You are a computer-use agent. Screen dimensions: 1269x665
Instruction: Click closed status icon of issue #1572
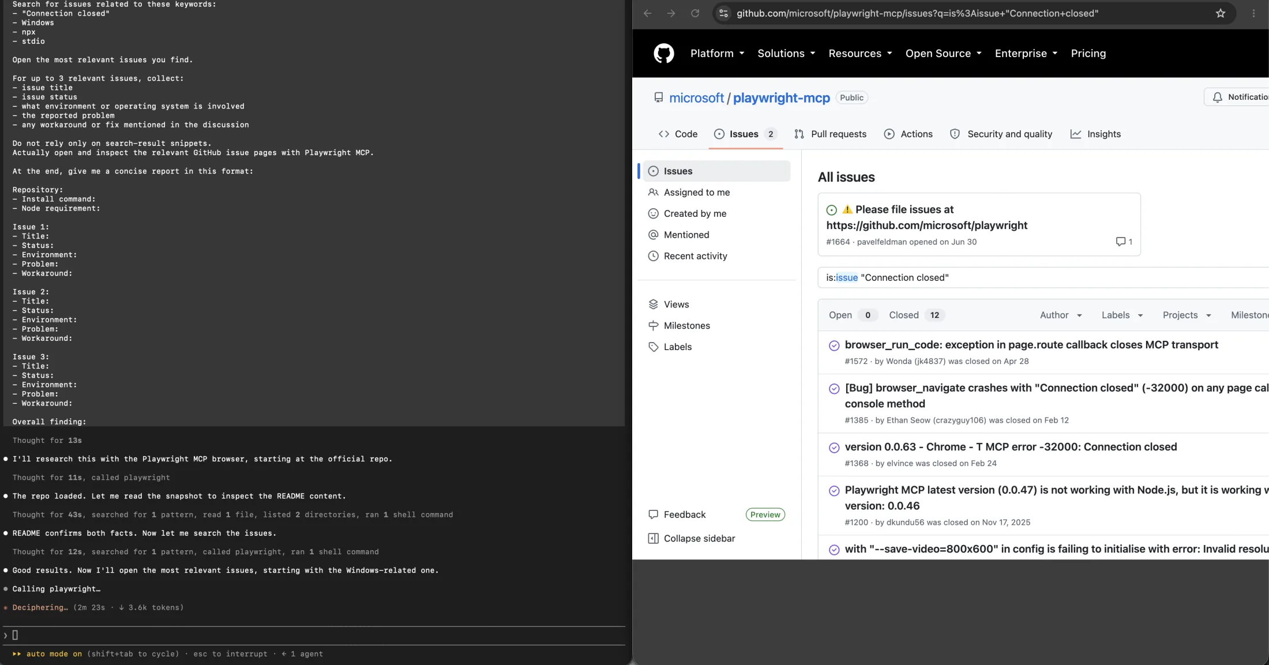click(x=834, y=345)
